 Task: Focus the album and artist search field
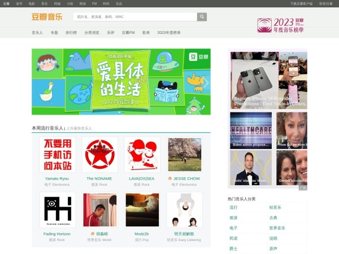tap(135, 17)
